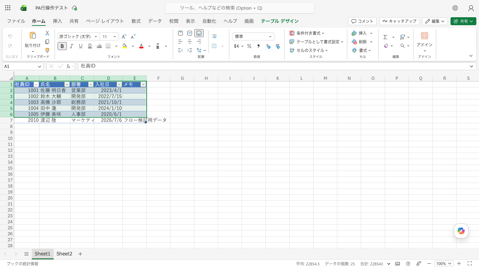Open the settings gear
This screenshot has width=479, height=267.
(x=455, y=8)
